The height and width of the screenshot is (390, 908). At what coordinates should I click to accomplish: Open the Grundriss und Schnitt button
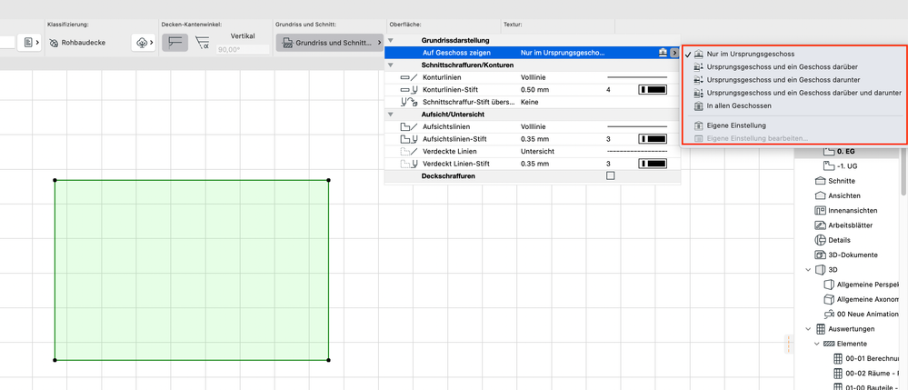(x=329, y=43)
